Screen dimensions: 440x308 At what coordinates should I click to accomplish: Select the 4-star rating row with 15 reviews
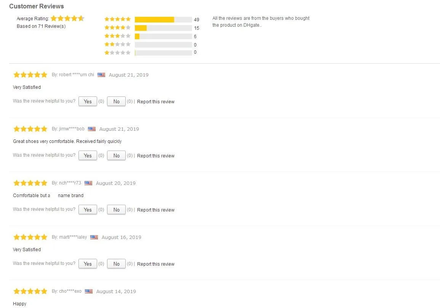pyautogui.click(x=152, y=28)
